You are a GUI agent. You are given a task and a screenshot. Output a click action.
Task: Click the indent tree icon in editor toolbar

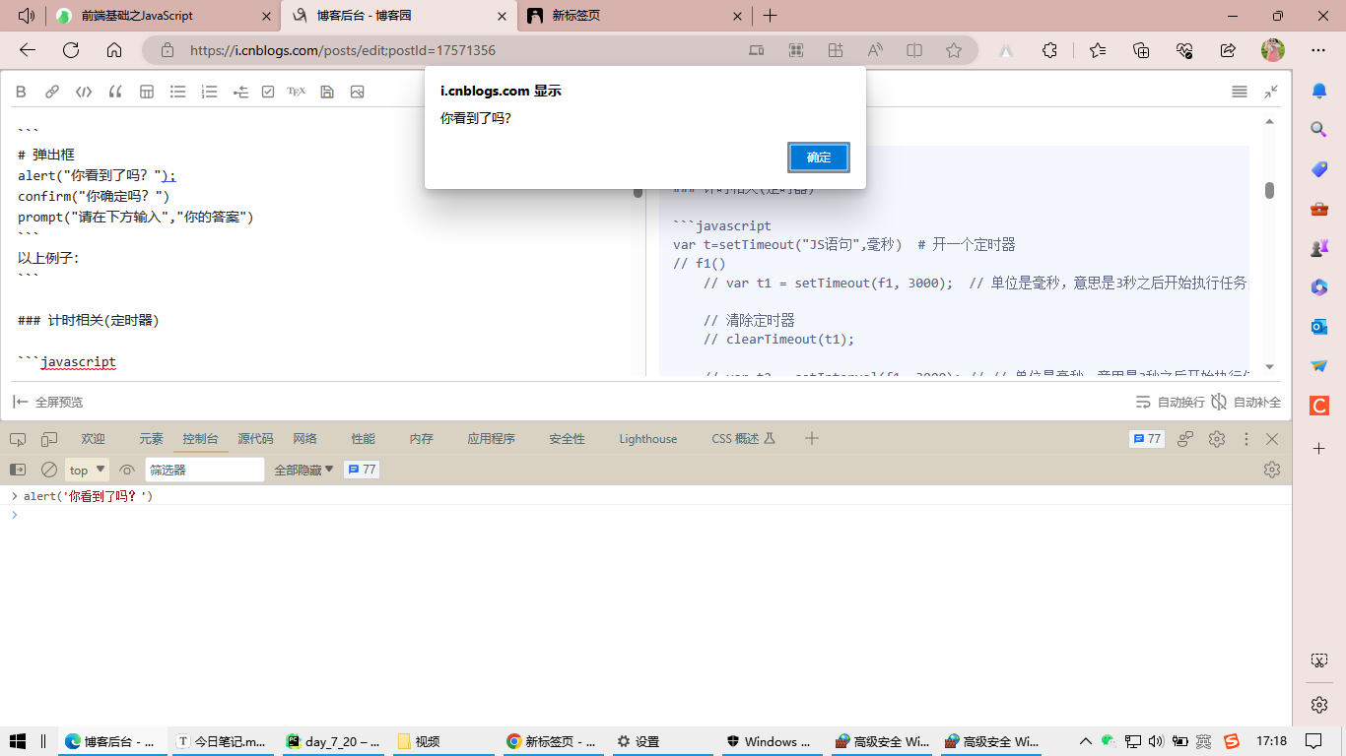240,92
